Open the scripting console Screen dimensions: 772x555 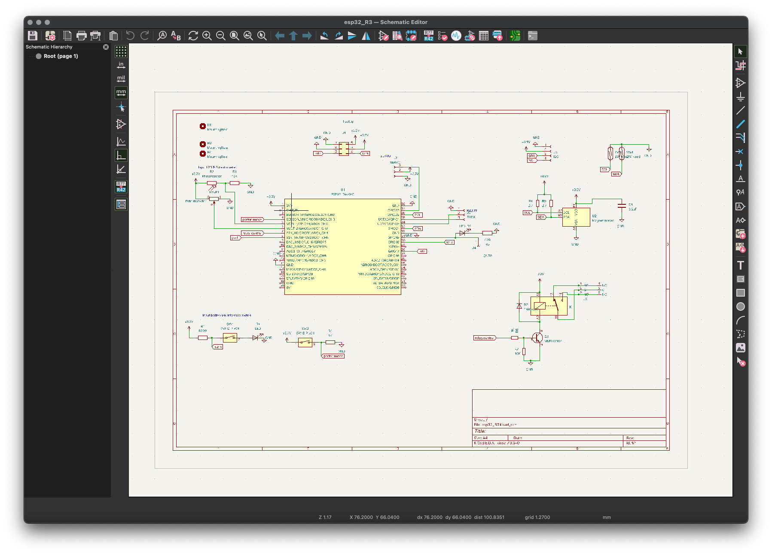click(532, 36)
